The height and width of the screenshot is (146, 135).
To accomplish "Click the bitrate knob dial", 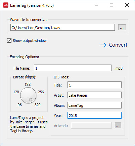I will click(28, 95).
